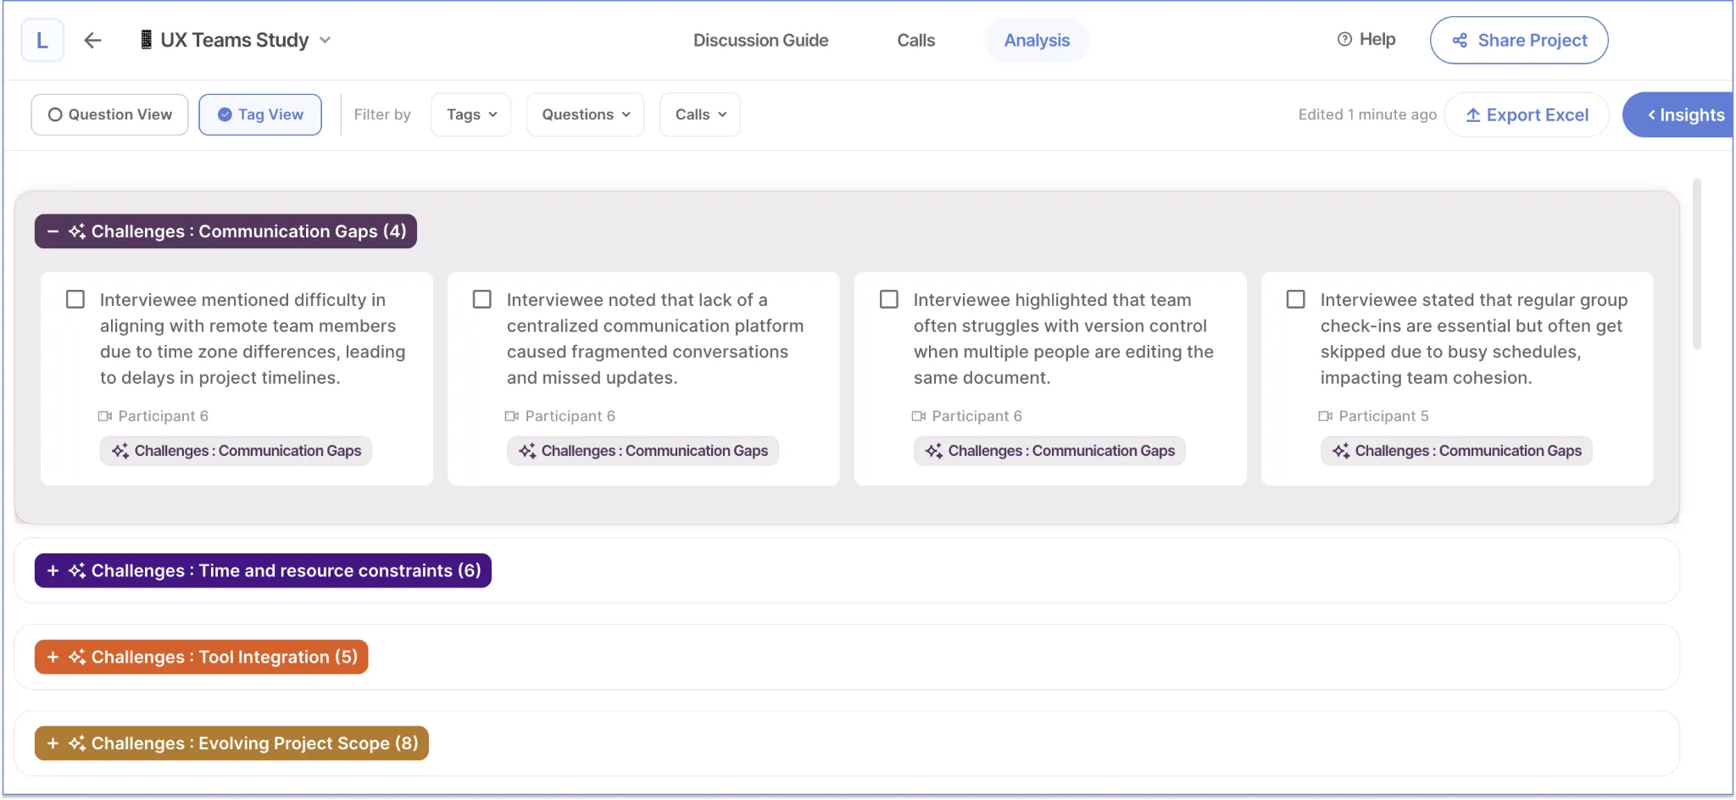Click sparkle icon in centralized platform card's tag chip
The width and height of the screenshot is (1736, 800).
coord(527,451)
